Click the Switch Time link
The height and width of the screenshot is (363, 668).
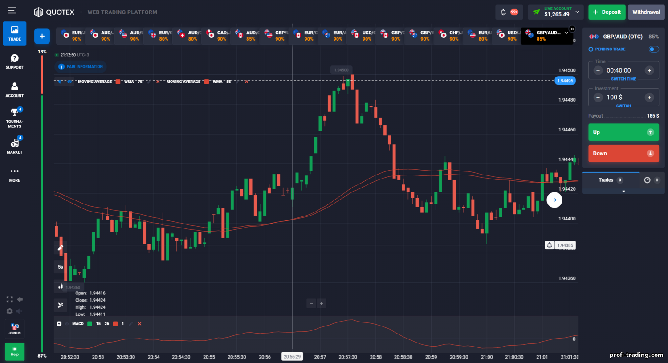pyautogui.click(x=623, y=79)
